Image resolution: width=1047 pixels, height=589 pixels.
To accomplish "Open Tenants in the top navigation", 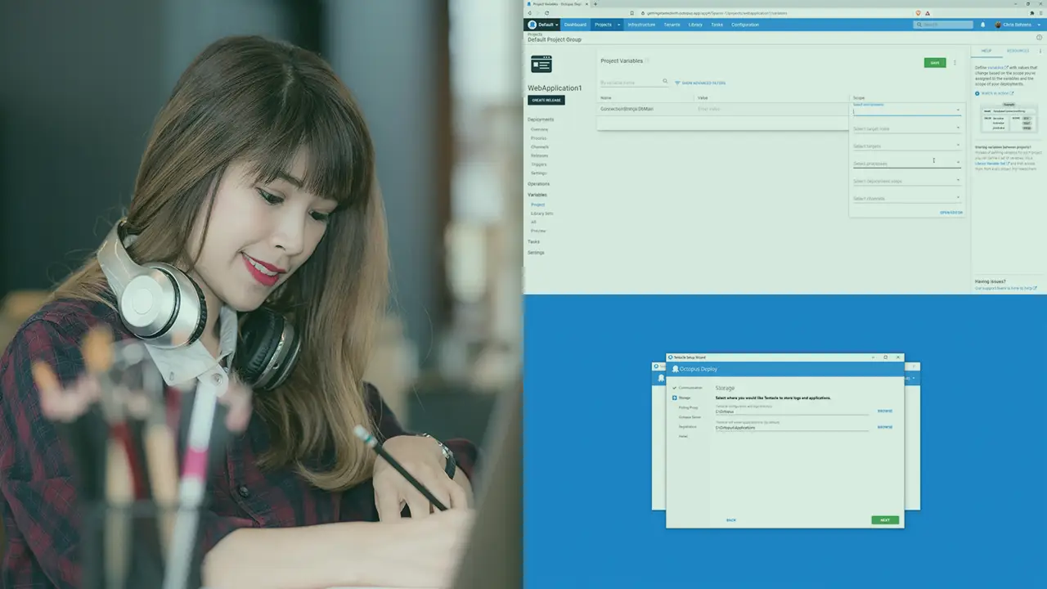I will pyautogui.click(x=672, y=25).
